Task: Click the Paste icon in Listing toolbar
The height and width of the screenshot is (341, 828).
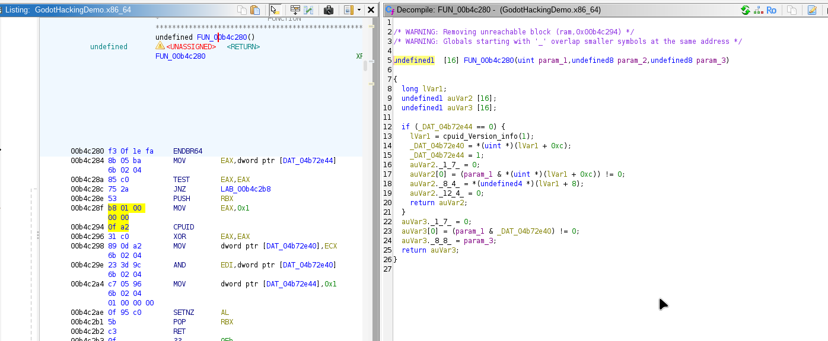Action: coord(255,10)
